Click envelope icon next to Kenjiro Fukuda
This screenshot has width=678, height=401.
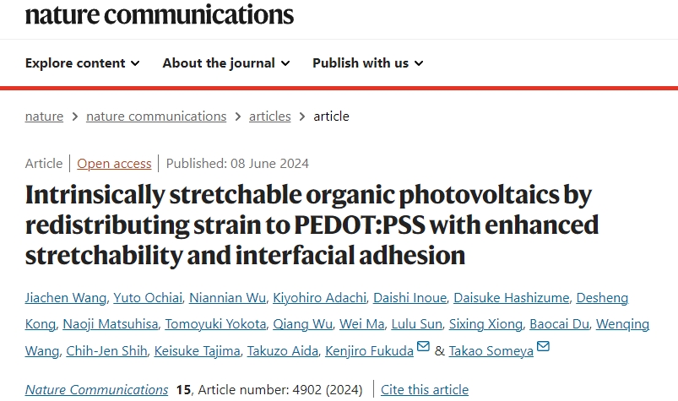point(423,346)
